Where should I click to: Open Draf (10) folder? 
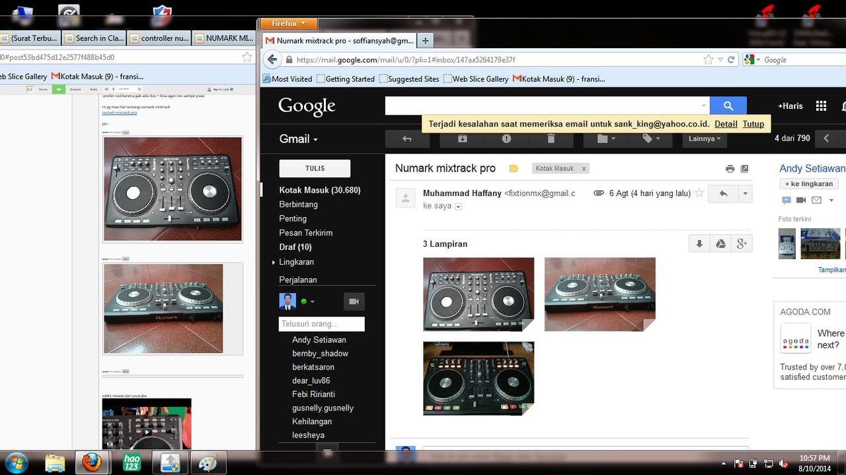click(x=295, y=247)
